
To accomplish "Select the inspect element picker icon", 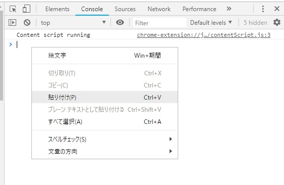I will (13, 9).
